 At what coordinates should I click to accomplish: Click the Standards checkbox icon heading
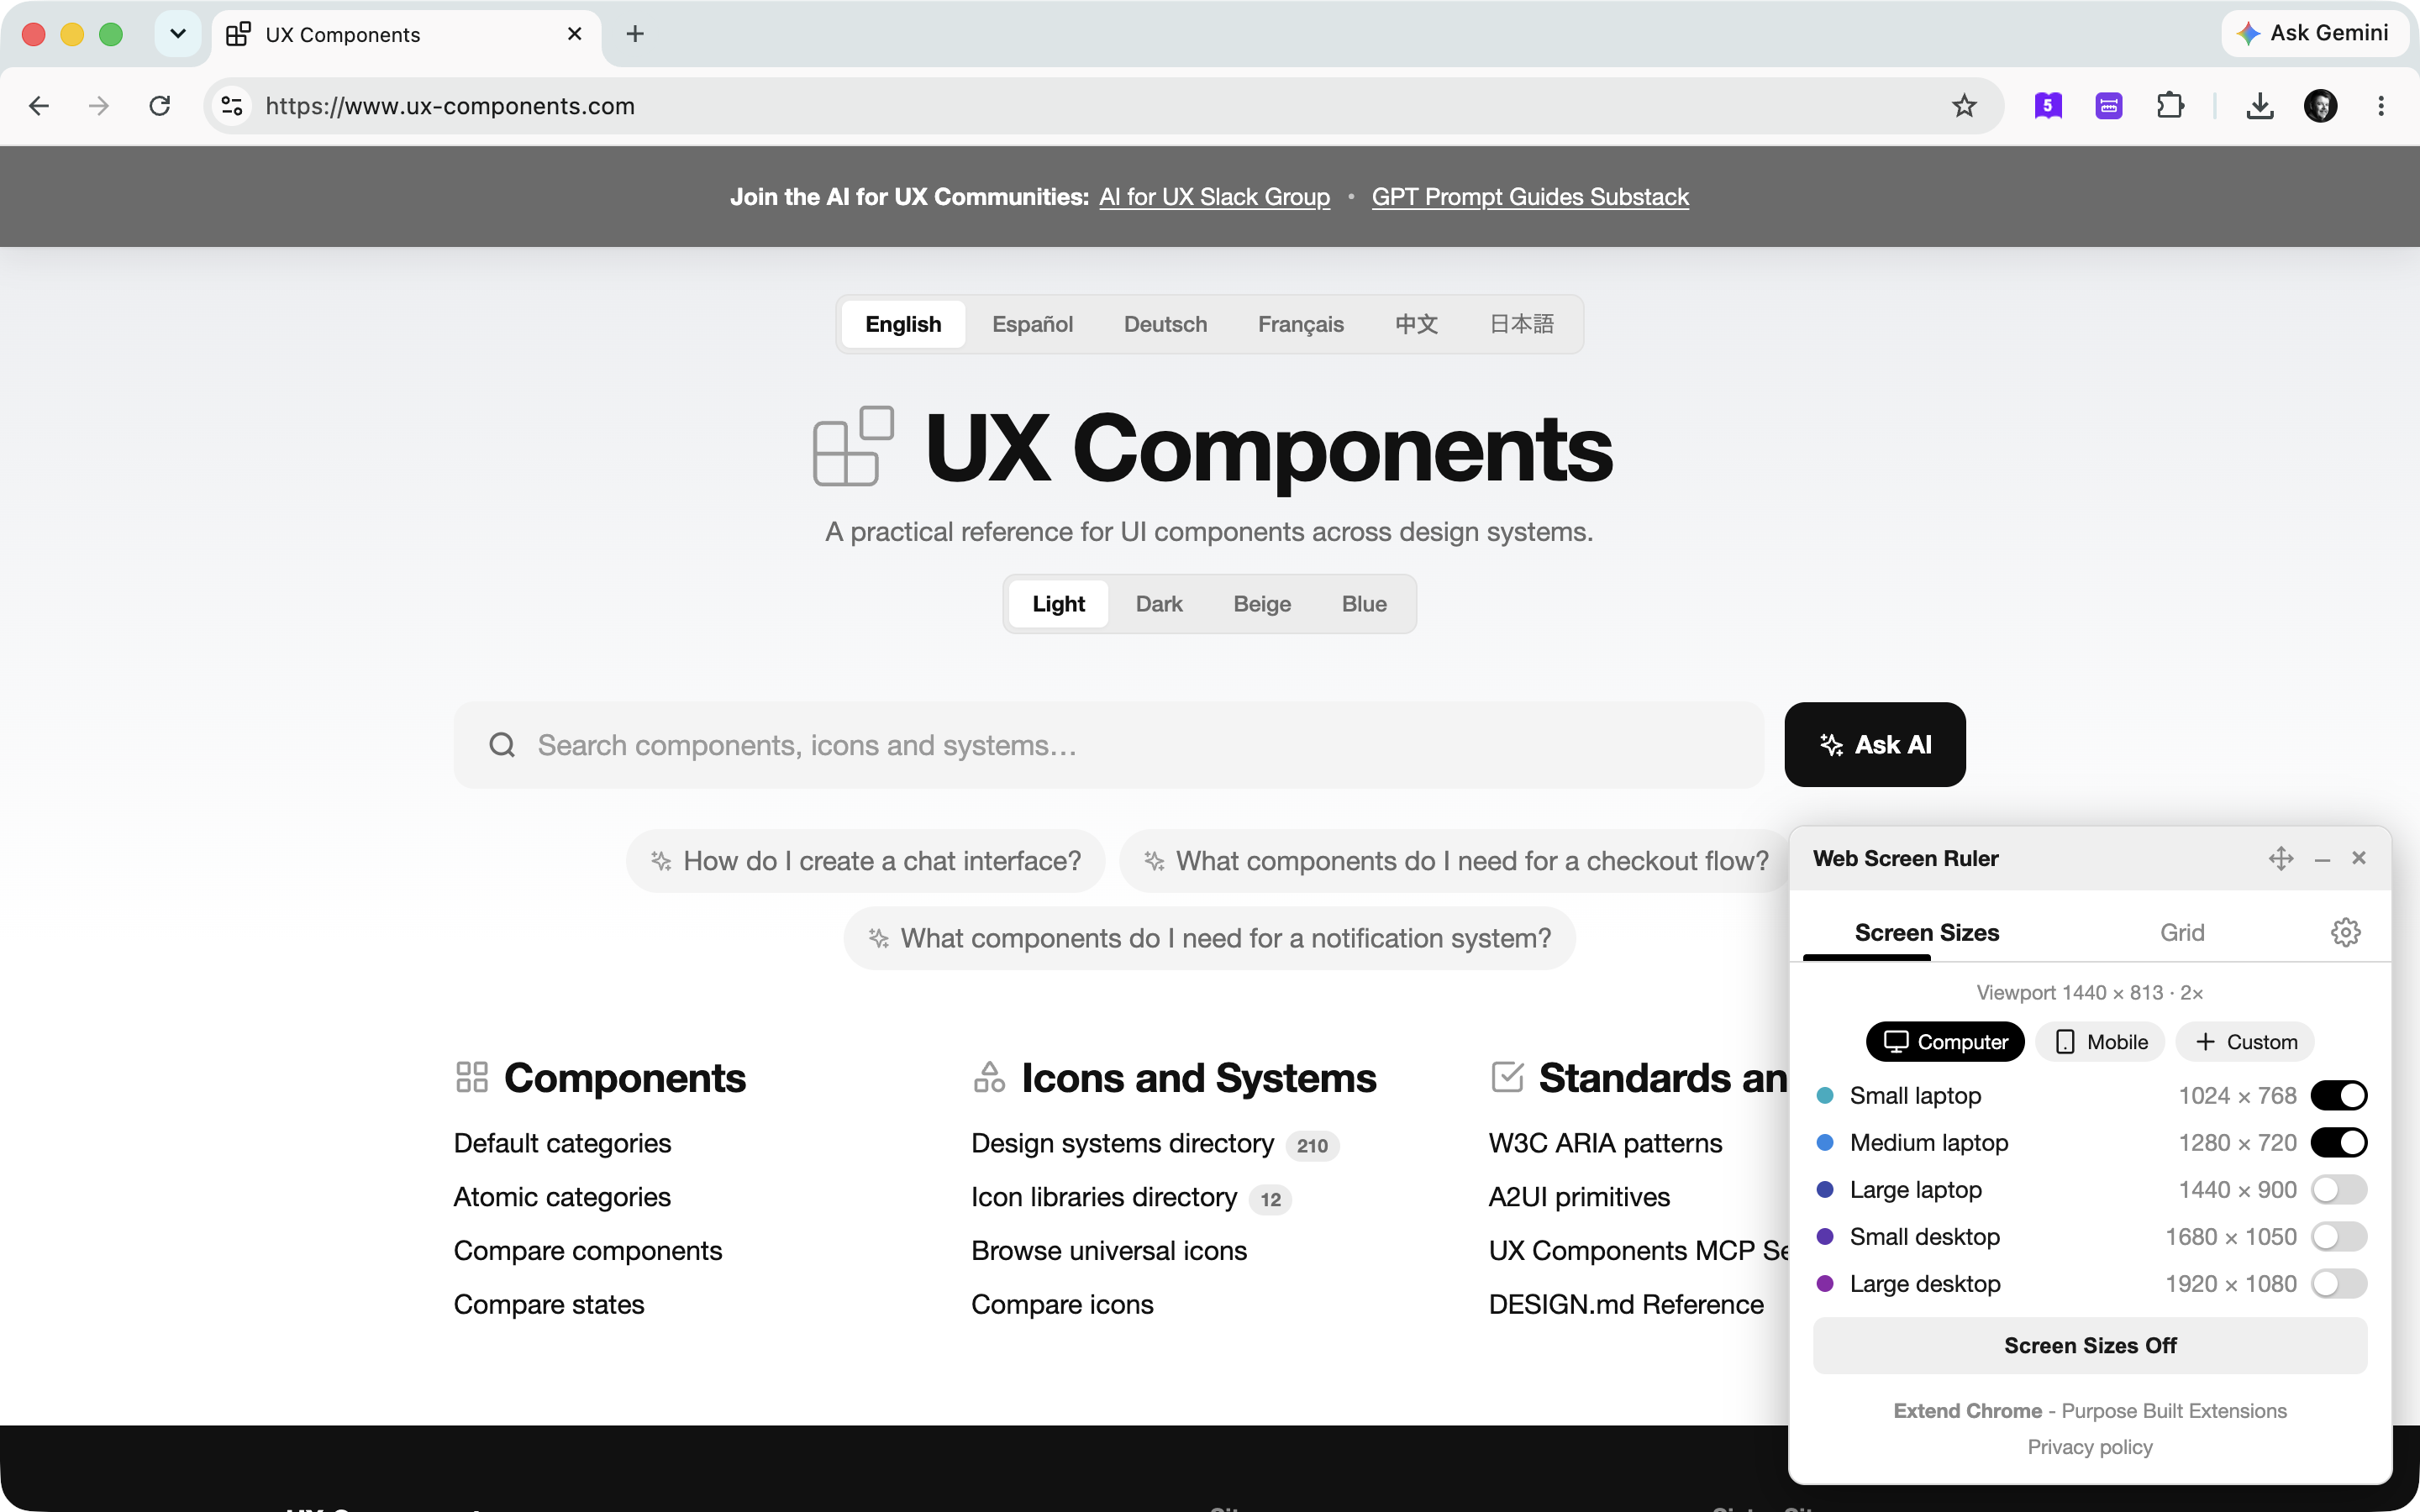pyautogui.click(x=1507, y=1077)
